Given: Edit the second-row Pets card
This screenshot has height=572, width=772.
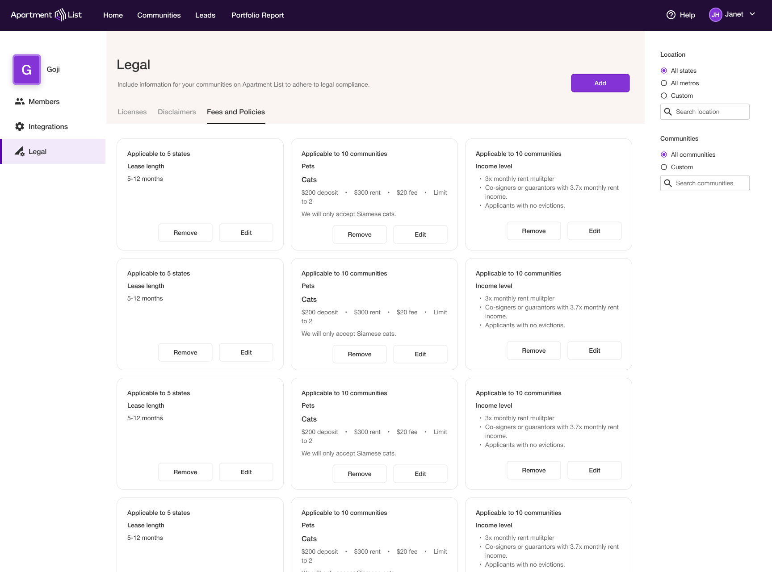Looking at the screenshot, I should [420, 354].
